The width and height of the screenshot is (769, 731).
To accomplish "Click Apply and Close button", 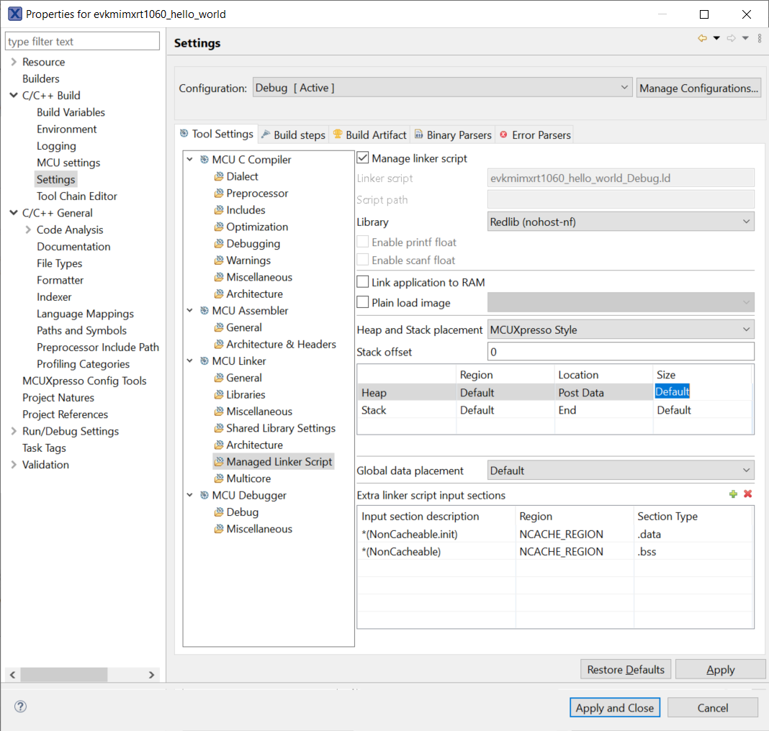I will coord(615,707).
